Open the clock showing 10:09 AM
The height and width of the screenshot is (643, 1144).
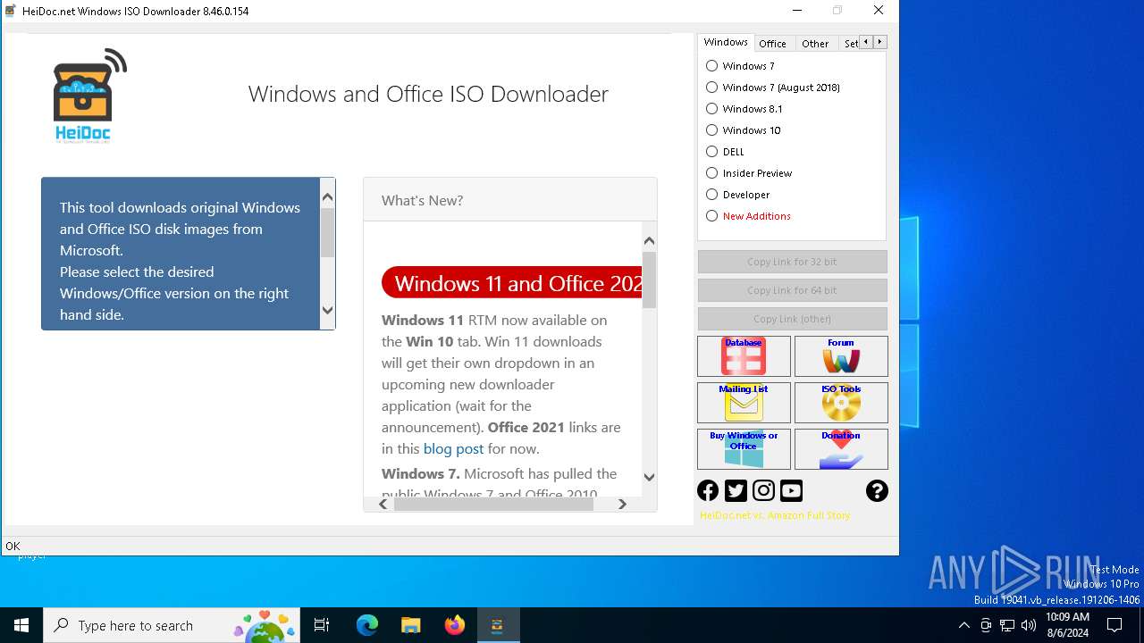click(x=1067, y=625)
